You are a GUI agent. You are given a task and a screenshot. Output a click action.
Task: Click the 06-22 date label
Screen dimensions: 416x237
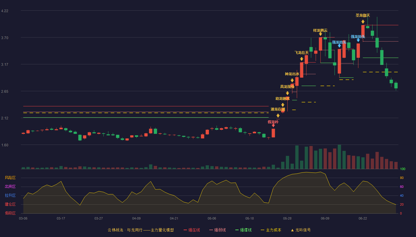click(x=363, y=218)
